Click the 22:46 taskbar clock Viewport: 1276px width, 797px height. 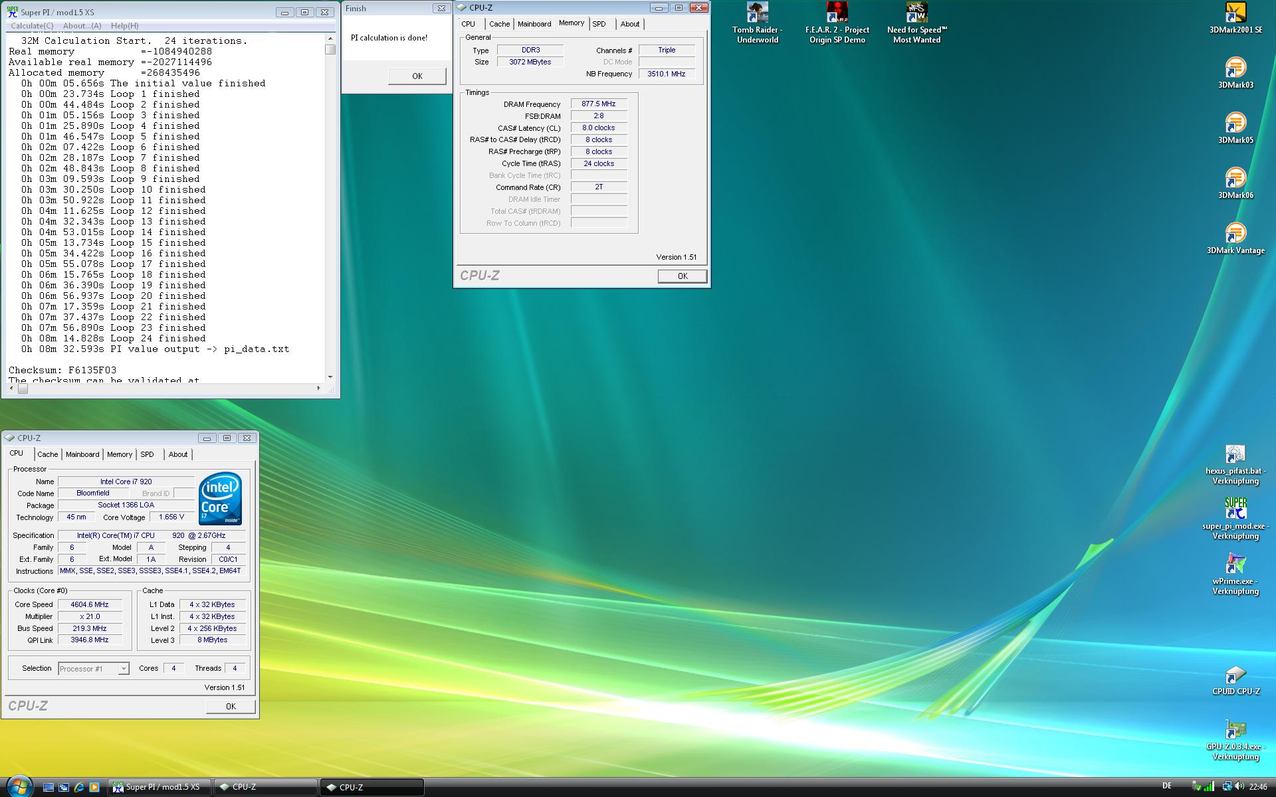(x=1258, y=787)
